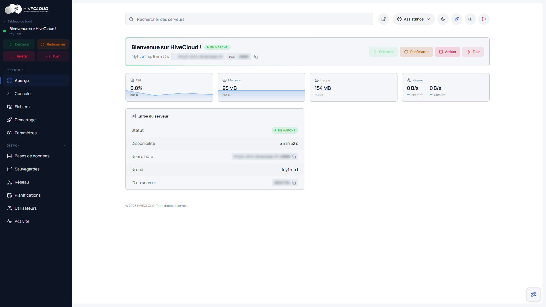Kill server using header card Tuer
Viewport: 546px width, 307px height.
tap(473, 52)
